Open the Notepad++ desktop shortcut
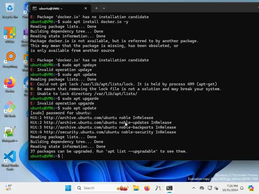Viewport: 259px width, 194px height. [10, 134]
